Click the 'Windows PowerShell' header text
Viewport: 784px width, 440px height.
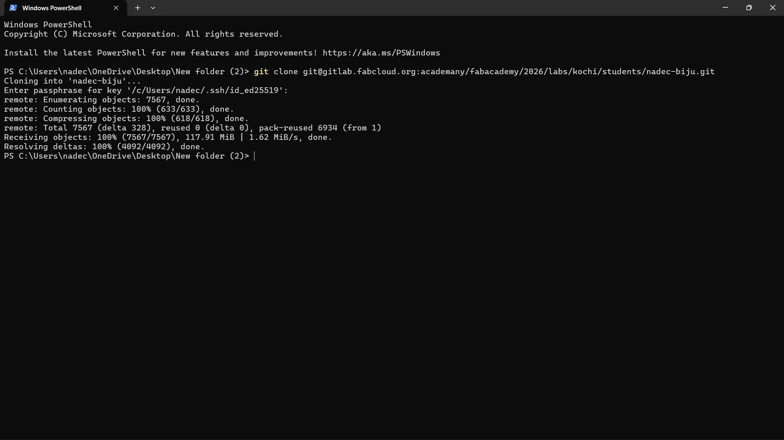48,24
